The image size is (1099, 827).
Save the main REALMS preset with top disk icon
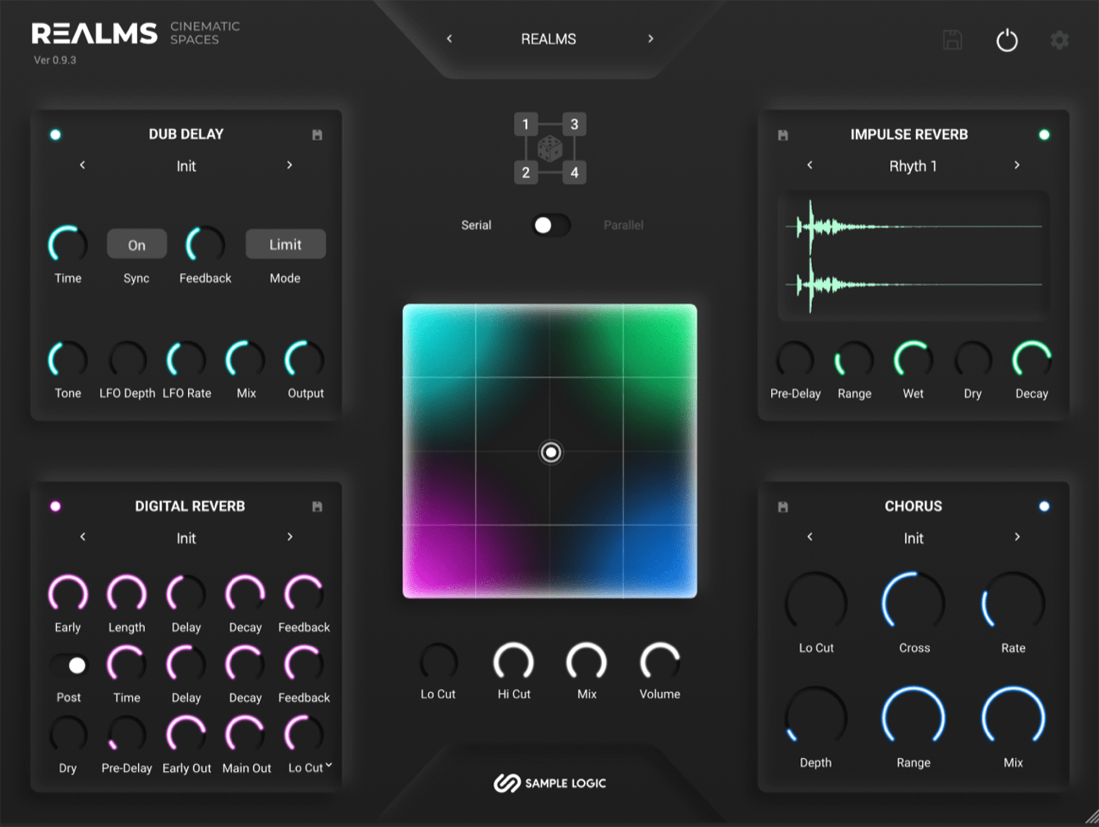pos(953,39)
